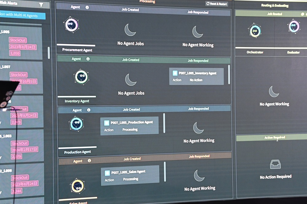The image size is (307, 204).
Task: Click the 2,079 quantity tag
Action: coord(17,156)
